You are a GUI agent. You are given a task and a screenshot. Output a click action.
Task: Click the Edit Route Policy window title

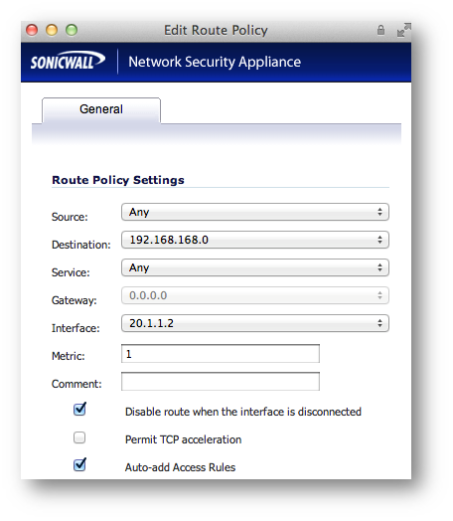coord(216,30)
